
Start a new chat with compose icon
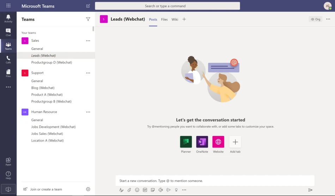[88, 6]
